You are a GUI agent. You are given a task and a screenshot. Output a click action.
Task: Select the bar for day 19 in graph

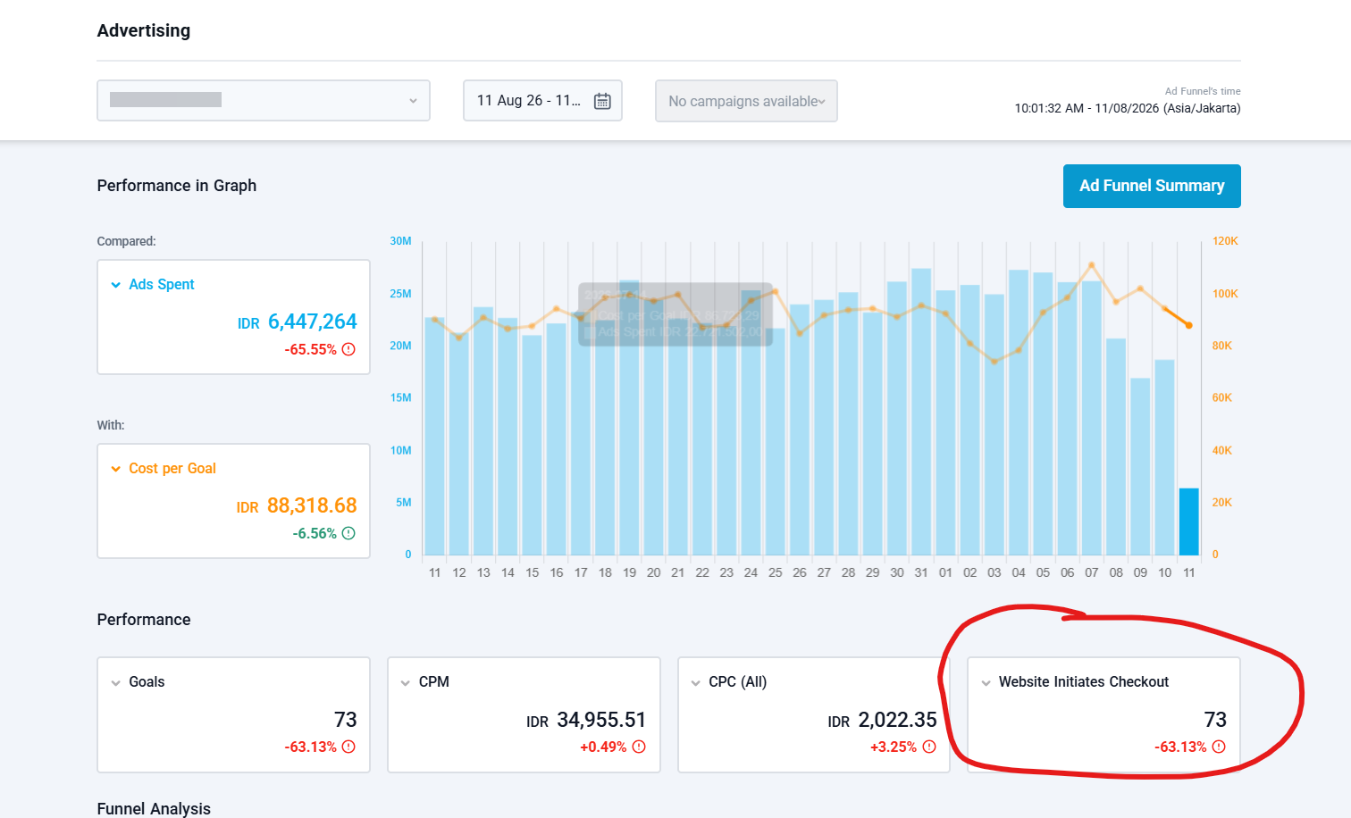click(629, 418)
